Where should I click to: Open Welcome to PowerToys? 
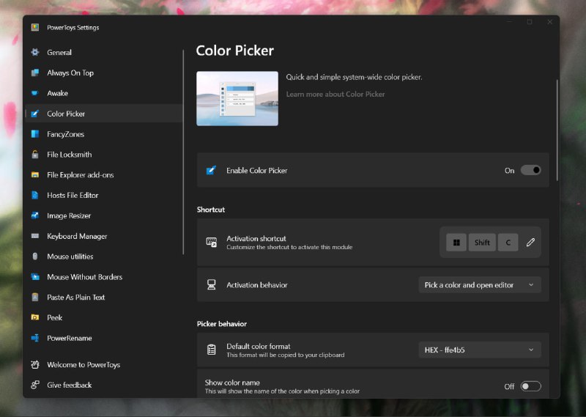[x=83, y=364]
